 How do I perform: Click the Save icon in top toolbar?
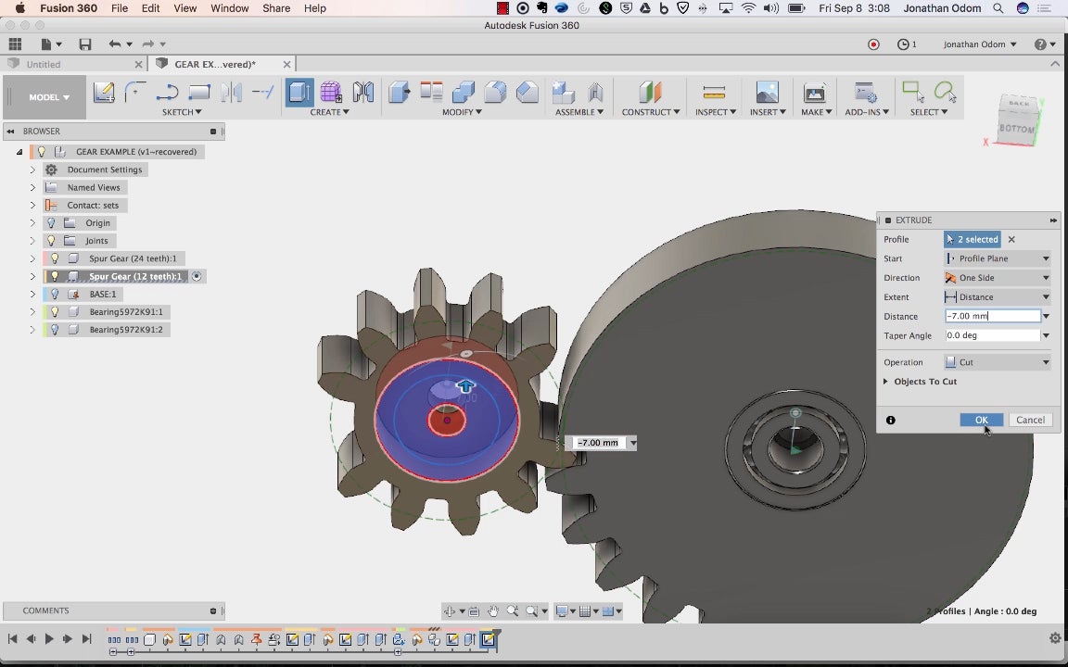85,44
